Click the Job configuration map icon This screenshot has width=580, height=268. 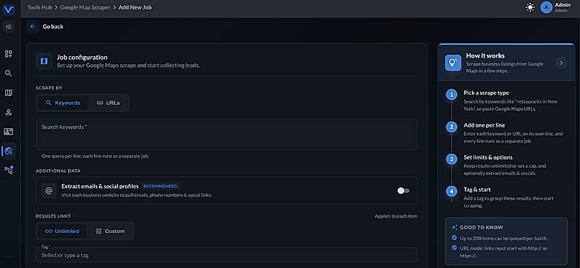click(44, 61)
